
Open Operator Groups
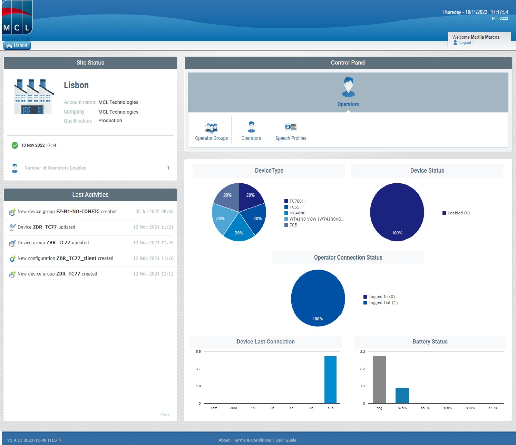[212, 130]
